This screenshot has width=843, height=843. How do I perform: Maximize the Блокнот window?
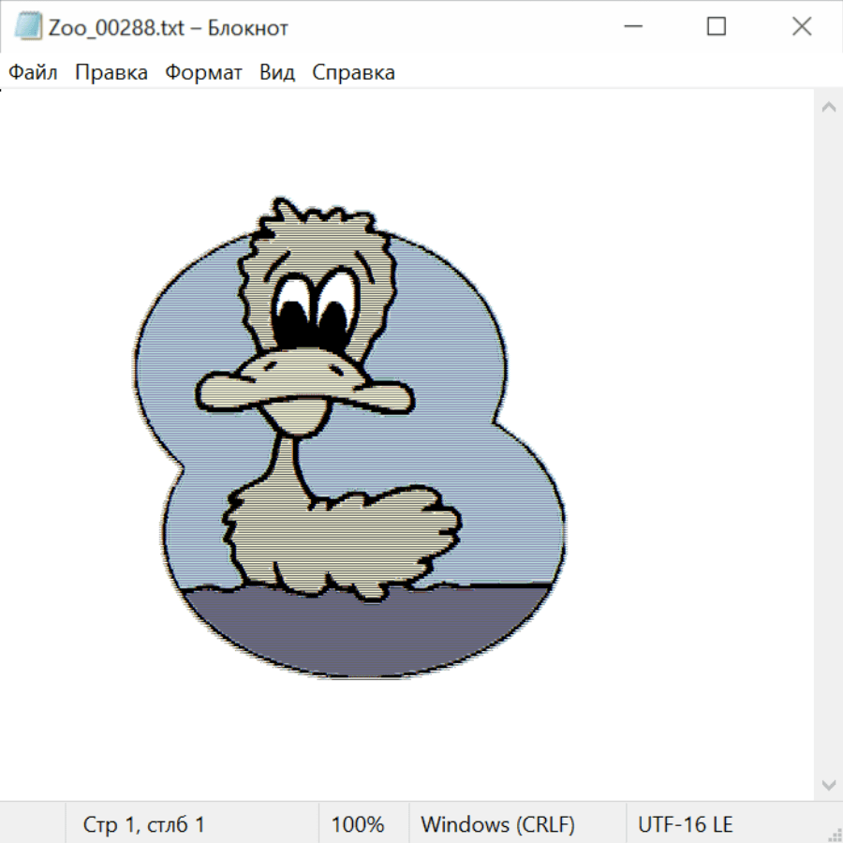[x=717, y=27]
